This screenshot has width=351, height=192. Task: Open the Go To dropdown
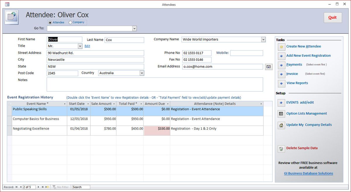[x=134, y=28]
